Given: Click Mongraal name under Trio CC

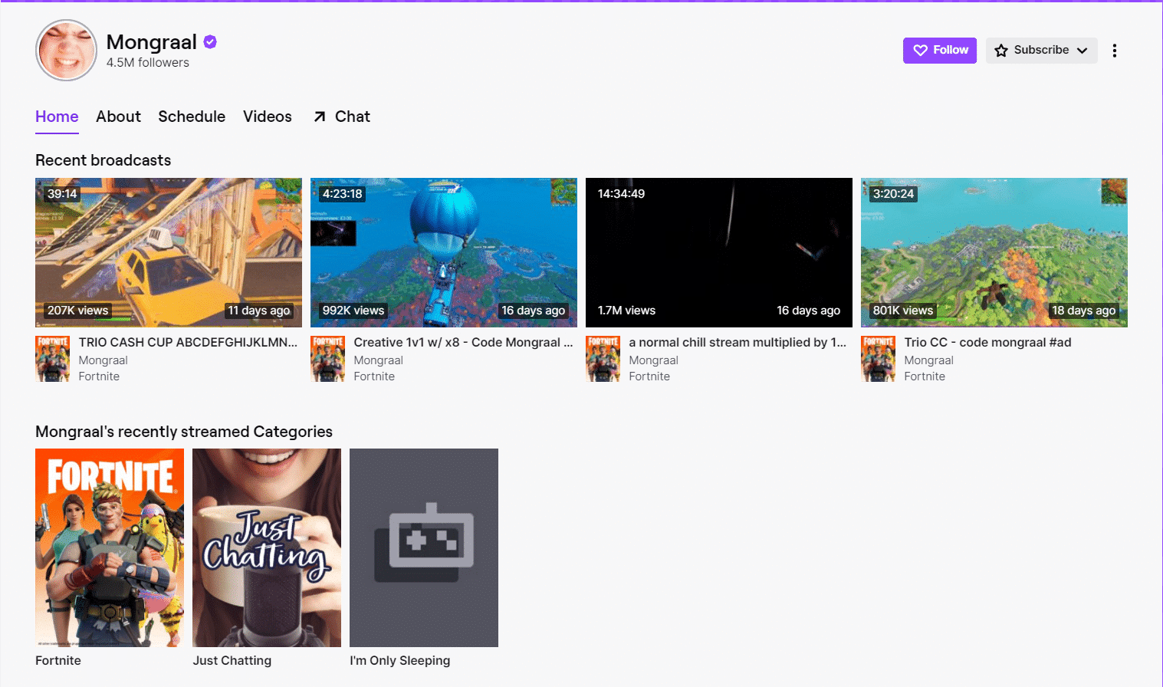Looking at the screenshot, I should (928, 360).
